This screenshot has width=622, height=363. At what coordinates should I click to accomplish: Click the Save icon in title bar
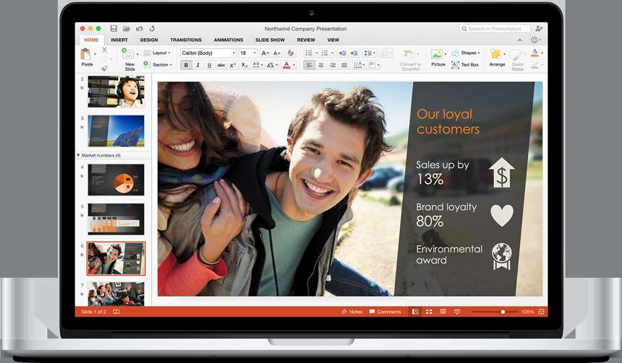[x=114, y=28]
